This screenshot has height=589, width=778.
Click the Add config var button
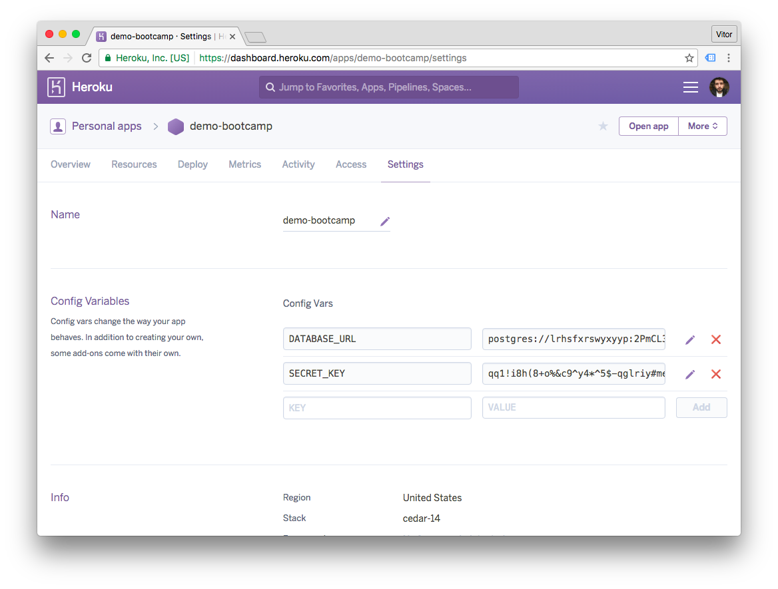701,407
